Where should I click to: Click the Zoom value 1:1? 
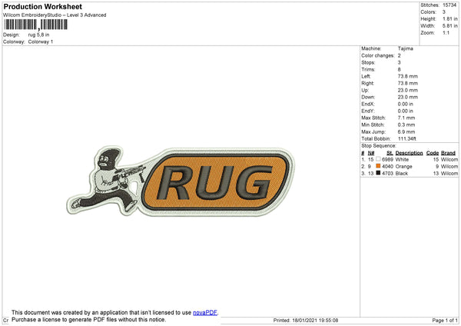[446, 33]
